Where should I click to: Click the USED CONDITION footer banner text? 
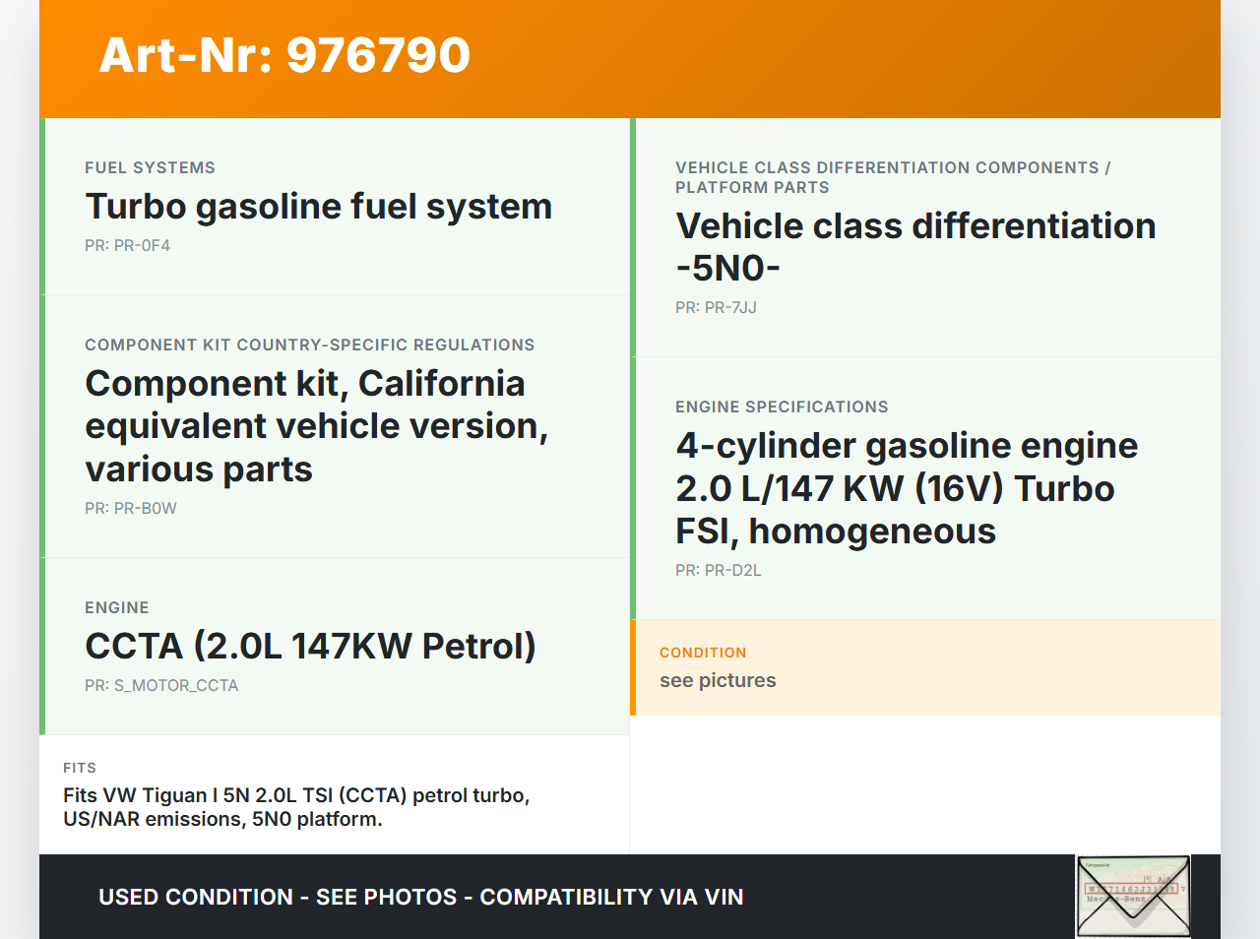coord(420,898)
